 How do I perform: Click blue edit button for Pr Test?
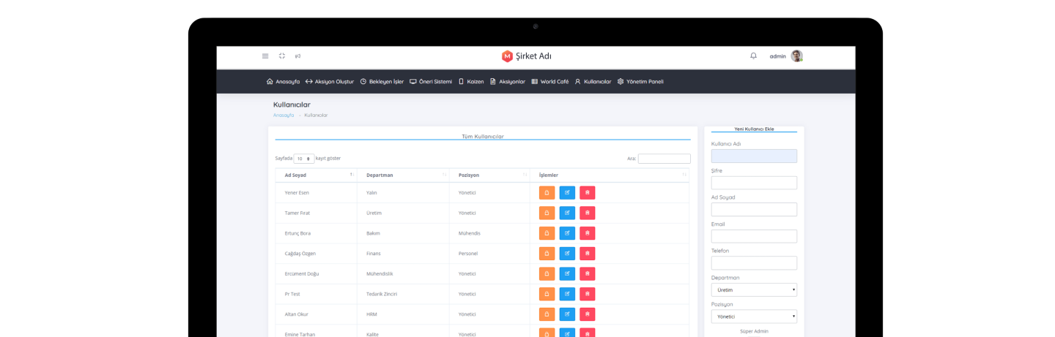tap(567, 294)
